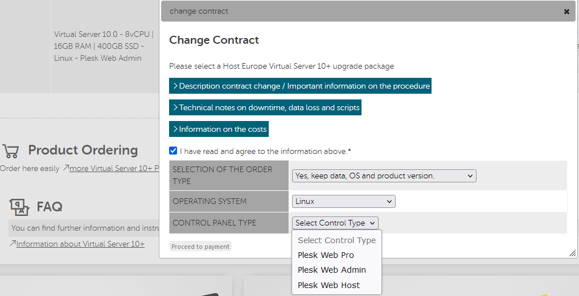Image resolution: width=579 pixels, height=296 pixels.
Task: Click the Virtual Server 10.0 product description
Action: pos(104,46)
